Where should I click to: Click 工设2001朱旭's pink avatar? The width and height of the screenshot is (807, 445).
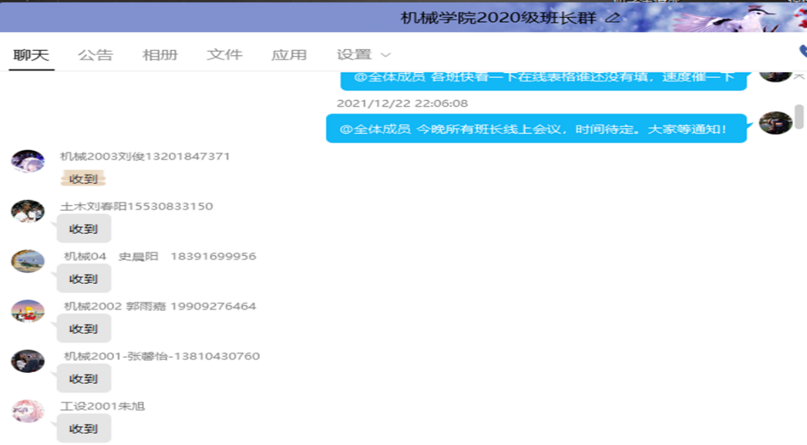coord(28,411)
